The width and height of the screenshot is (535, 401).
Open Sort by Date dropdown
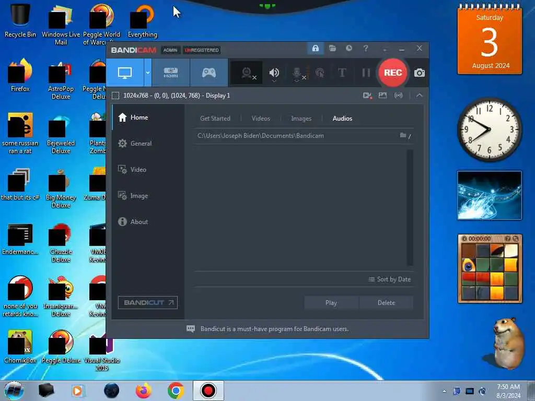click(x=389, y=279)
